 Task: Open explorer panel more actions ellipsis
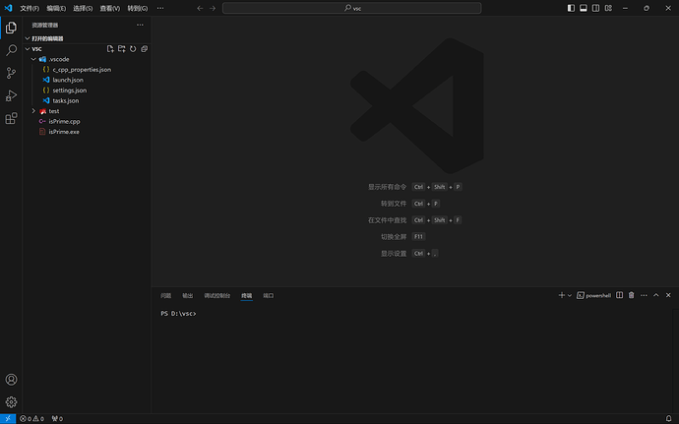coord(140,25)
